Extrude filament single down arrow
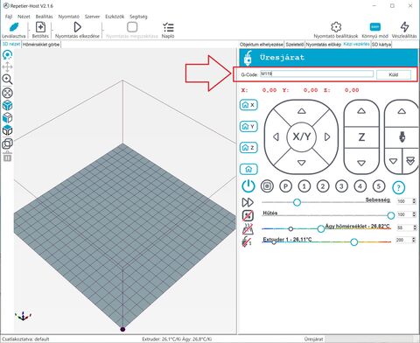The image size is (420, 343). (x=394, y=161)
